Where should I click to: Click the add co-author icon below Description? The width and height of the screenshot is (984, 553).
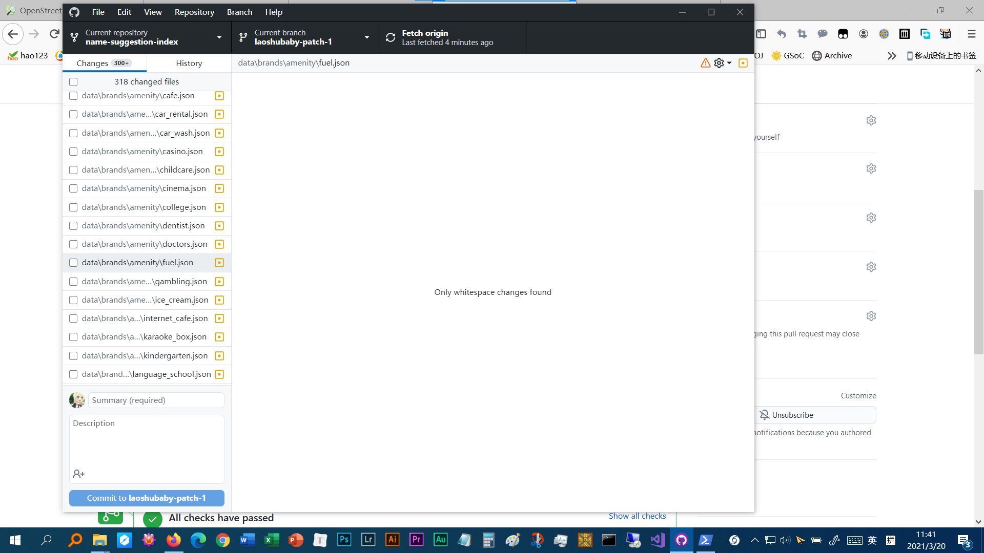(78, 474)
